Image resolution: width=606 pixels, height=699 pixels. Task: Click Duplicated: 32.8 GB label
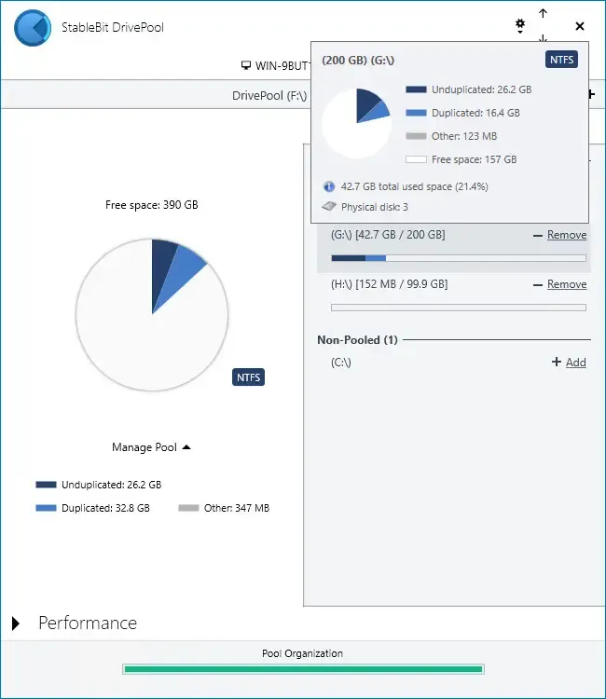[105, 508]
